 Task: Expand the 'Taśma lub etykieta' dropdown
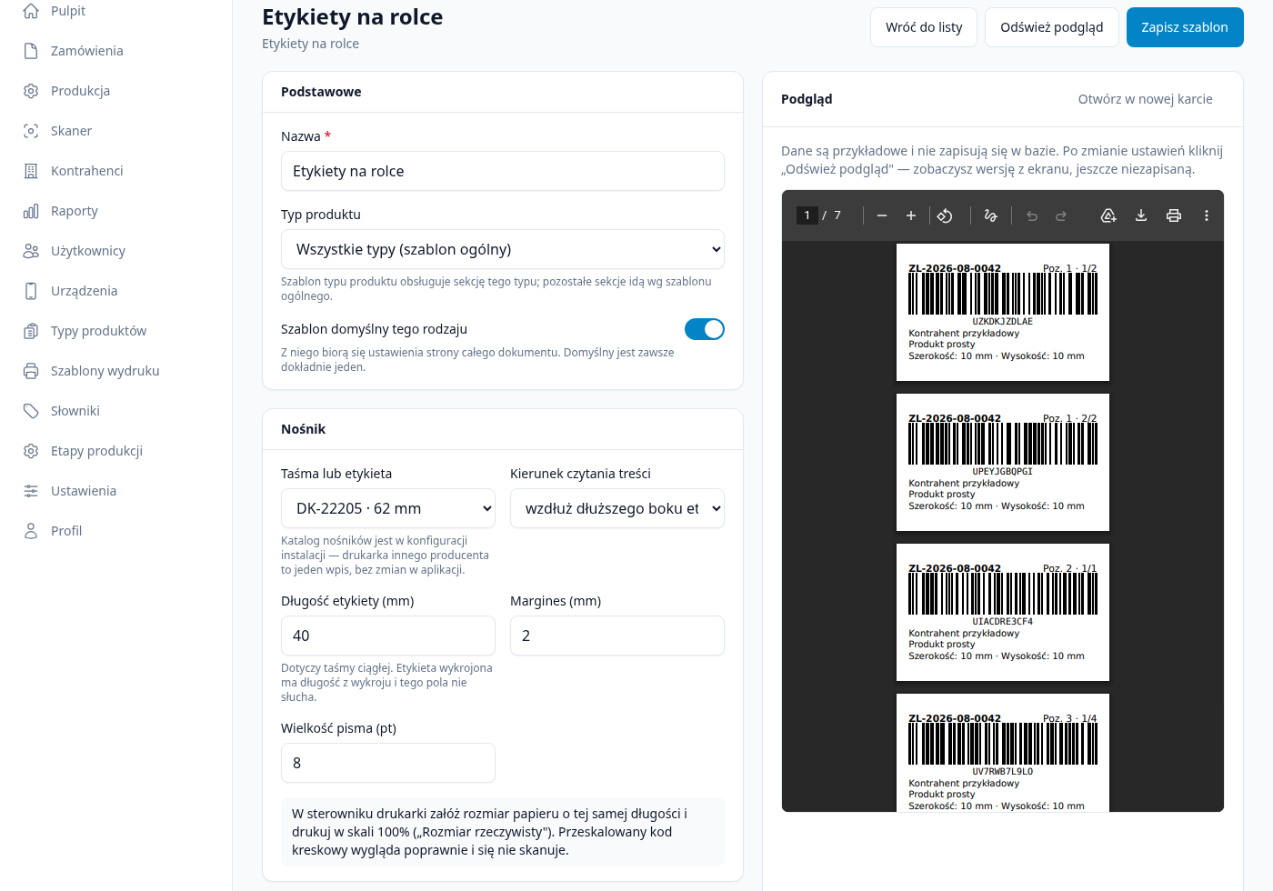tap(388, 508)
